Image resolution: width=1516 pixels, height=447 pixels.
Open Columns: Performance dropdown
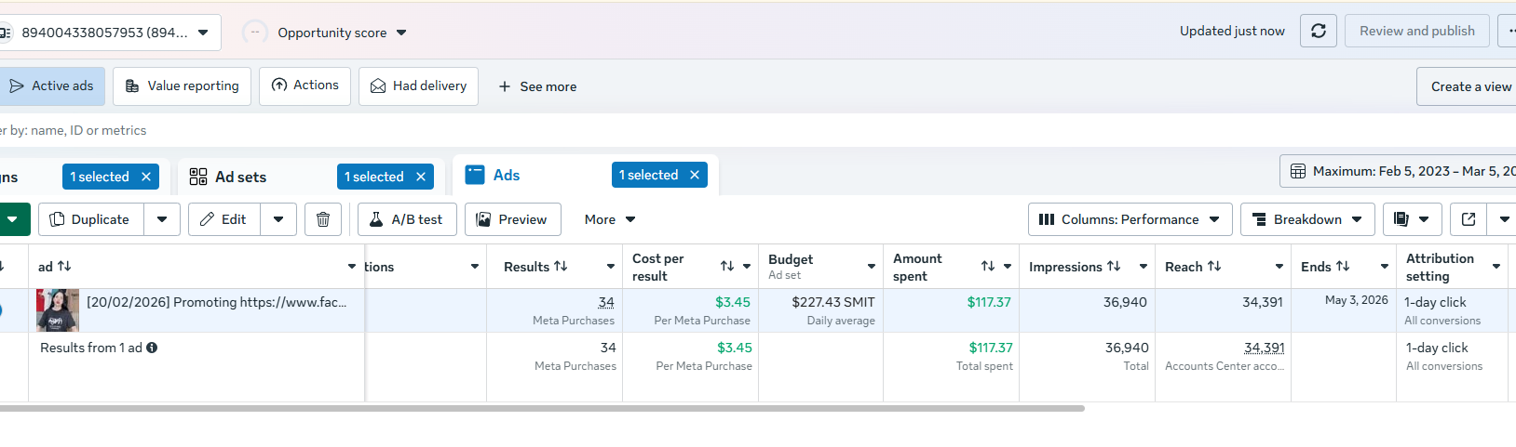click(1130, 219)
